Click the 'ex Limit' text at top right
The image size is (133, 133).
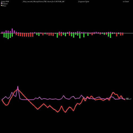126,2
